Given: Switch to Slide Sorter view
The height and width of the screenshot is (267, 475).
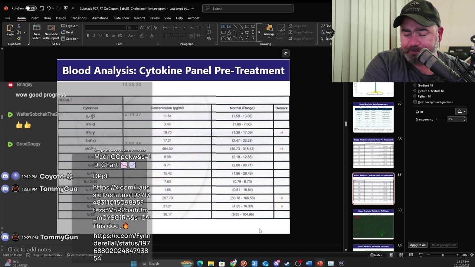Looking at the screenshot, I should pyautogui.click(x=401, y=255).
